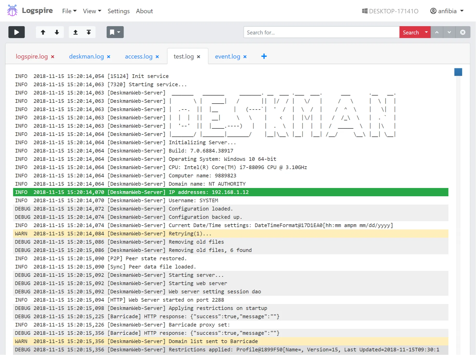The height and width of the screenshot is (355, 476).
Task: Start tailing the log with the play icon
Action: pos(16,32)
